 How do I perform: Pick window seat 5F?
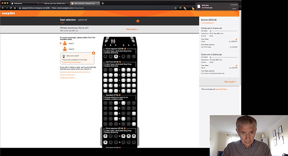pos(134,86)
